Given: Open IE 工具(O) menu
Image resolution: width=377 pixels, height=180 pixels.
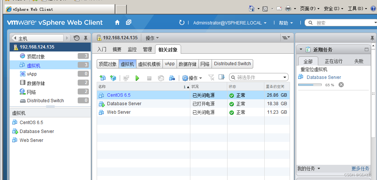Looking at the screenshot, I should (357, 9).
